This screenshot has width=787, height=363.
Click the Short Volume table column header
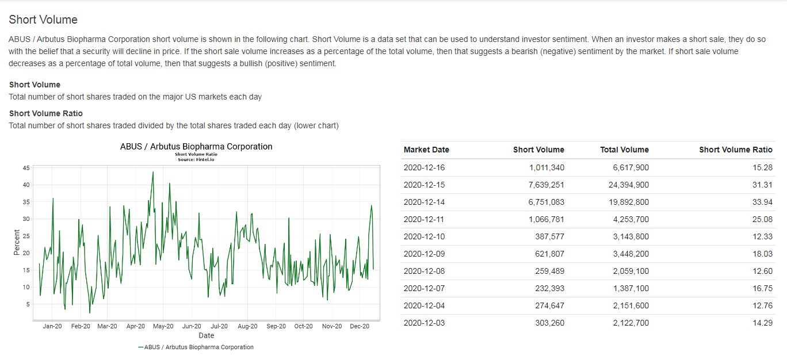[x=538, y=150]
